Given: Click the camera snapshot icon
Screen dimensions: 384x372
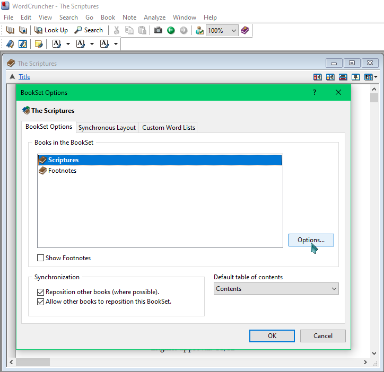Looking at the screenshot, I should tap(158, 30).
